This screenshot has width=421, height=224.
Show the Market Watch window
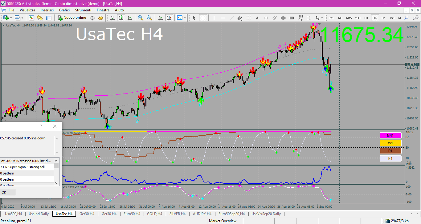(31, 18)
